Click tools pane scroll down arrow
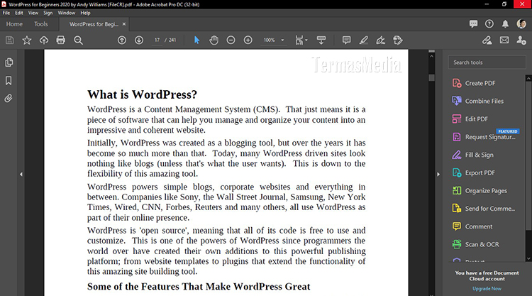This screenshot has height=296, width=532. (528, 258)
